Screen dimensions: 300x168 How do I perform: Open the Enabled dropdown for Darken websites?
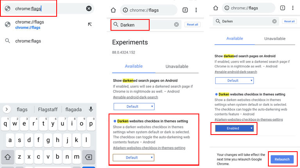[x=234, y=128]
